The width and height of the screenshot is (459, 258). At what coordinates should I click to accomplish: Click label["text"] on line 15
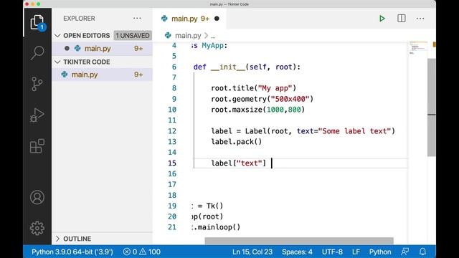pos(239,163)
